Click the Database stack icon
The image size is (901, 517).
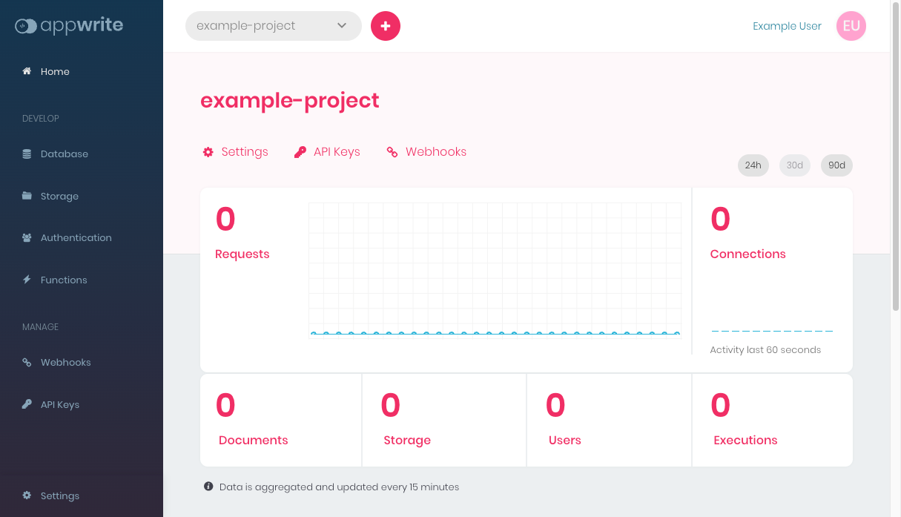[x=27, y=154]
